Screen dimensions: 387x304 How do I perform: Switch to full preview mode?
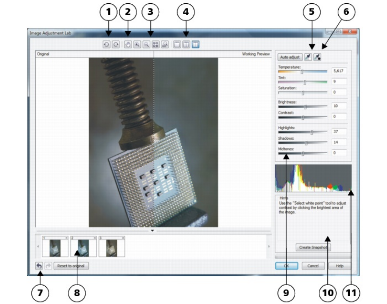pyautogui.click(x=177, y=45)
